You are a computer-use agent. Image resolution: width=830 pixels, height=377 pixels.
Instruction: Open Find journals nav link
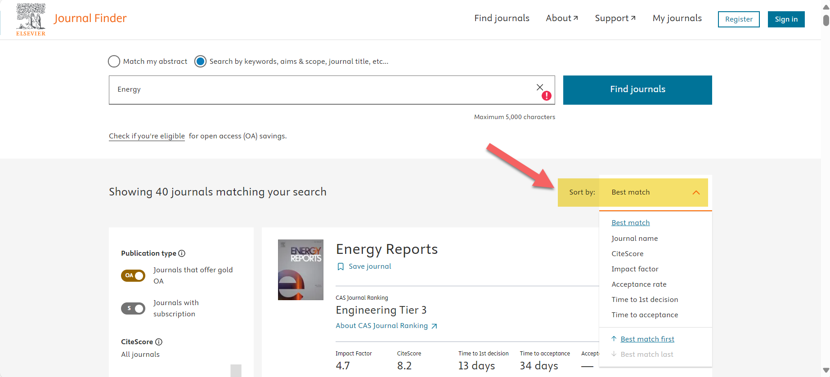click(x=502, y=18)
